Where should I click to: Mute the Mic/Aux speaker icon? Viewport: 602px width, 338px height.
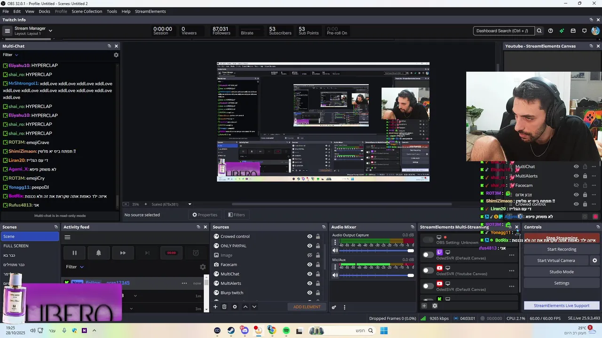coord(335,275)
